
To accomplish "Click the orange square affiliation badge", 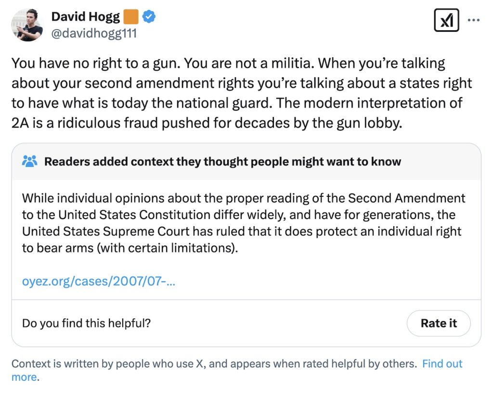I will point(131,17).
